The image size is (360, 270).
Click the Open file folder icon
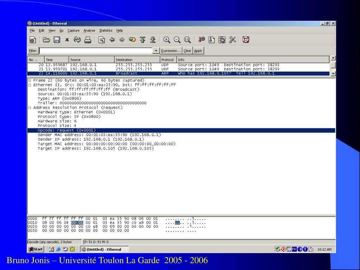pos(46,40)
